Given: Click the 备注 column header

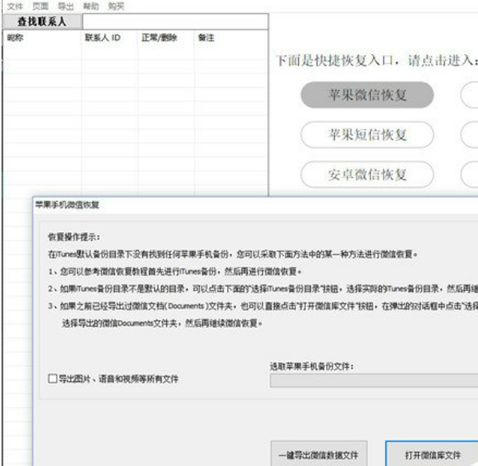Looking at the screenshot, I should (206, 38).
